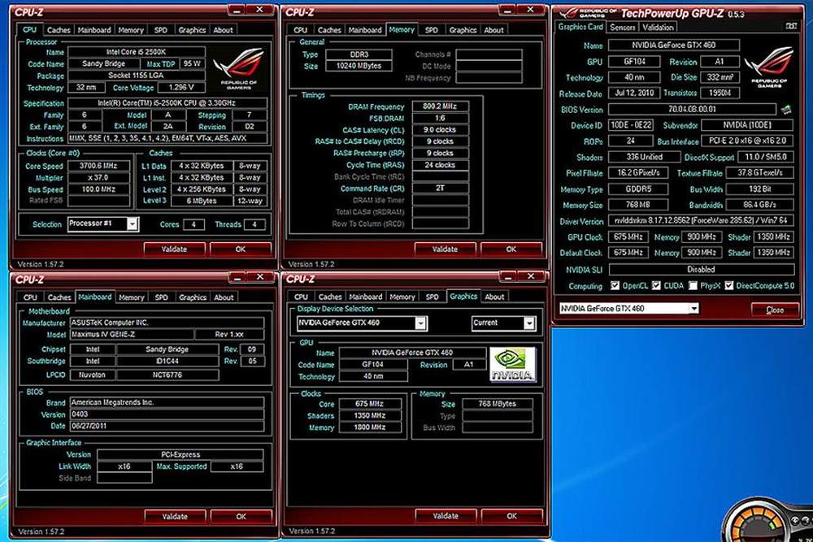This screenshot has width=813, height=542.
Task: Click the GPU-Z screenshot camera icon
Action: click(791, 27)
